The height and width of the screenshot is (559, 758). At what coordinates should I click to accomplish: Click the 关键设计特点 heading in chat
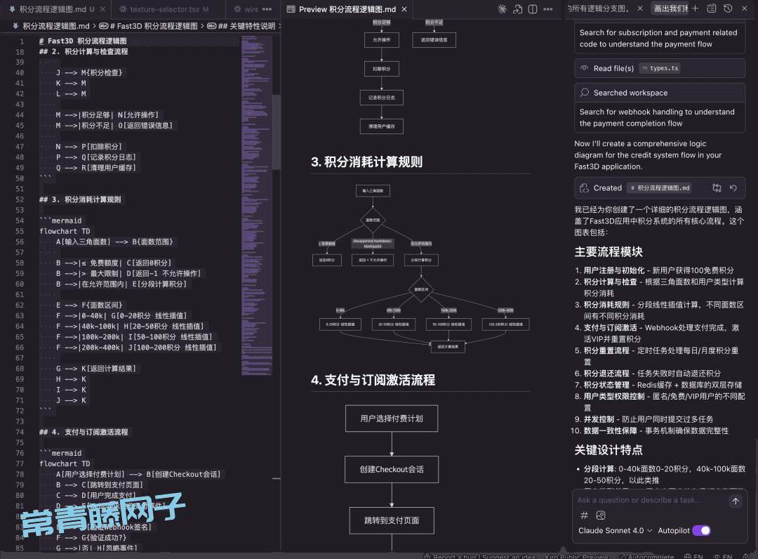609,450
